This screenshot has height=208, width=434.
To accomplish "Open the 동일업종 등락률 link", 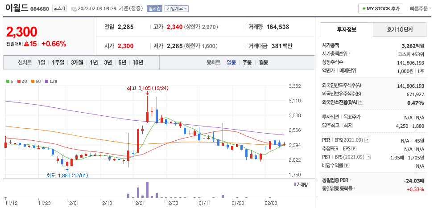I will (x=339, y=189).
